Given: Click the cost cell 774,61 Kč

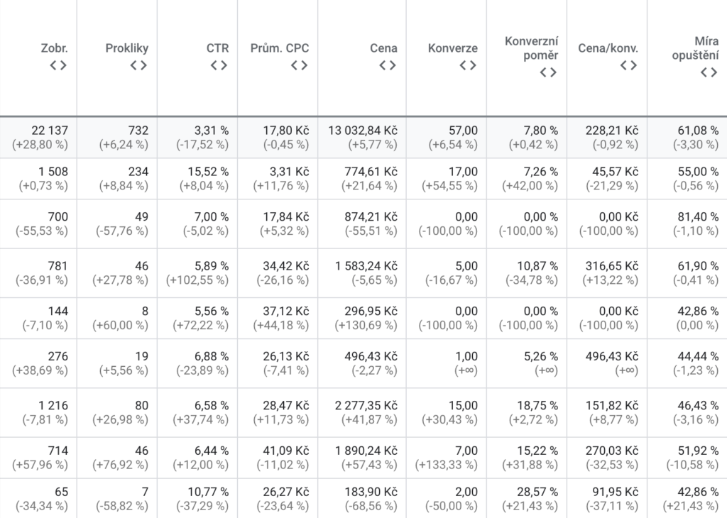Looking at the screenshot, I should (x=371, y=172).
